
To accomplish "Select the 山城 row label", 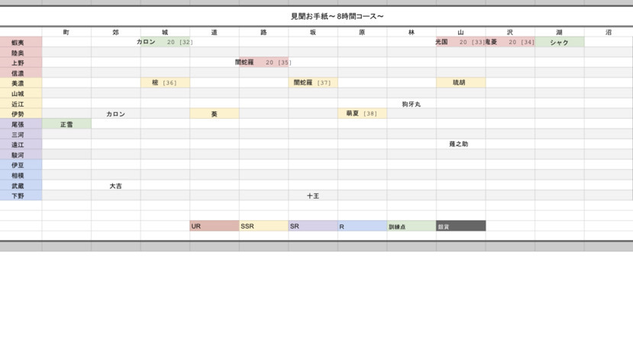I will pos(21,94).
